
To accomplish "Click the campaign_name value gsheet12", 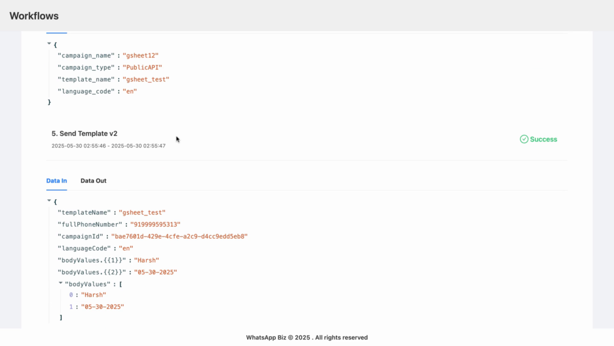I will tap(140, 56).
